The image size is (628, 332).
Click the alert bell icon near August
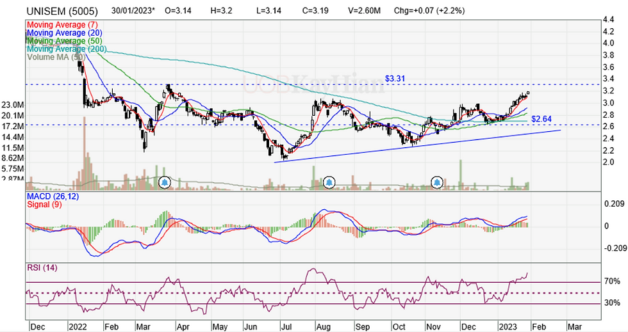point(329,183)
